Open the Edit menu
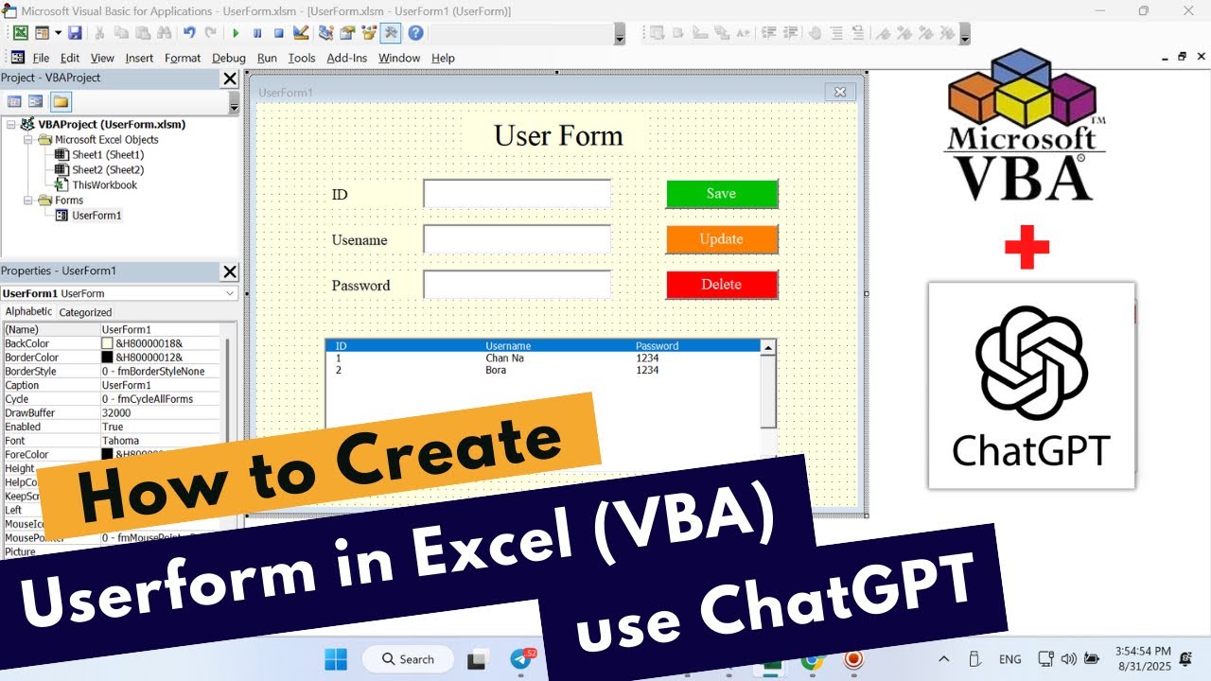Image resolution: width=1211 pixels, height=681 pixels. pyautogui.click(x=70, y=58)
